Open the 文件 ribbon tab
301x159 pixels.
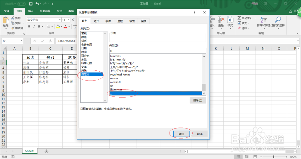click(7, 11)
